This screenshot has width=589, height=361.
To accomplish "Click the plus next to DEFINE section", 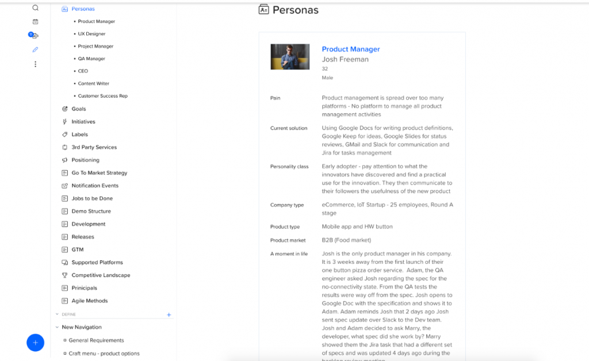I will [169, 314].
